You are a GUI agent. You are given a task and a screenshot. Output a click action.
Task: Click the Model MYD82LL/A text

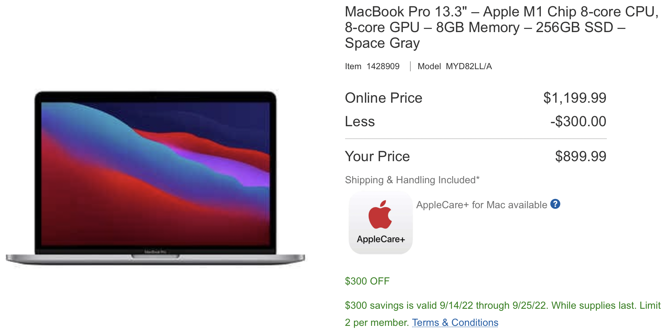(x=455, y=66)
